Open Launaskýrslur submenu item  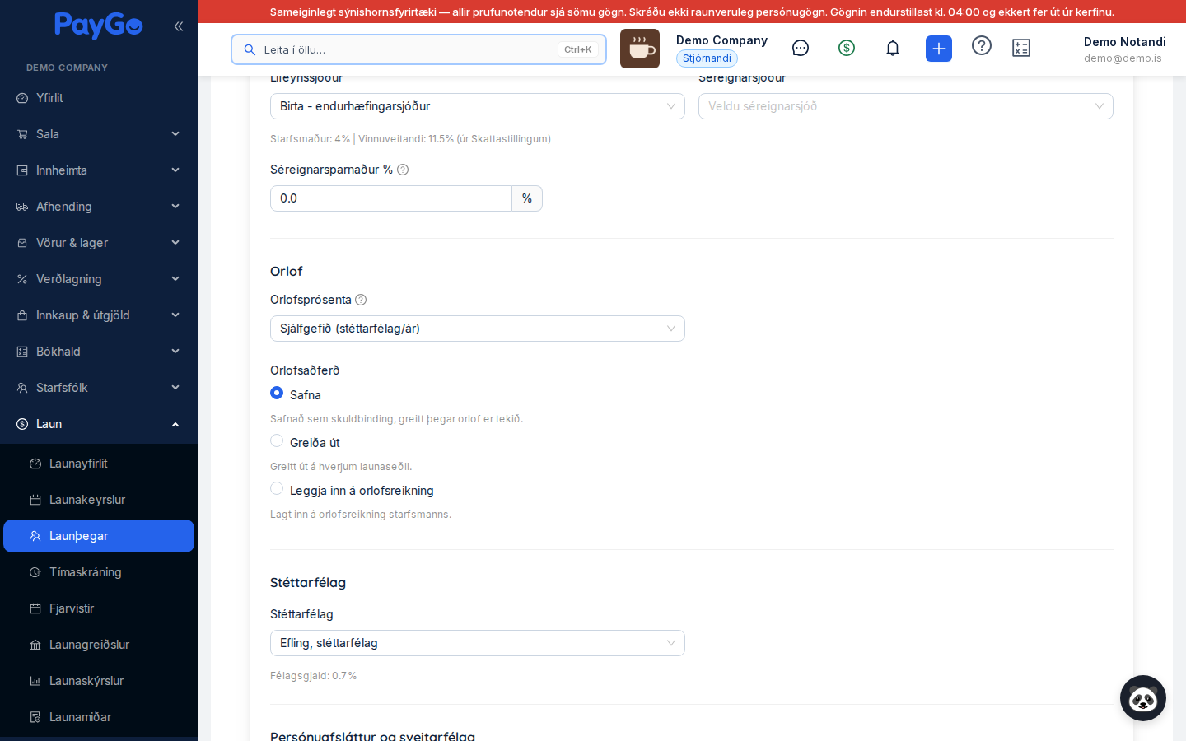point(99,681)
